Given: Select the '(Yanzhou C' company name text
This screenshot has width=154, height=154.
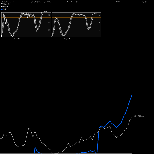Looking at the screenshot, I should point(72,2).
